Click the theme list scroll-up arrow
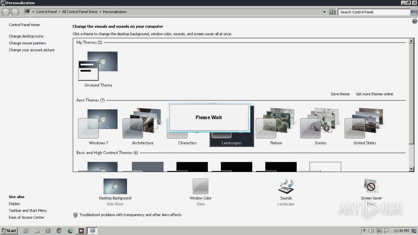The height and width of the screenshot is (235, 418). pos(411,41)
